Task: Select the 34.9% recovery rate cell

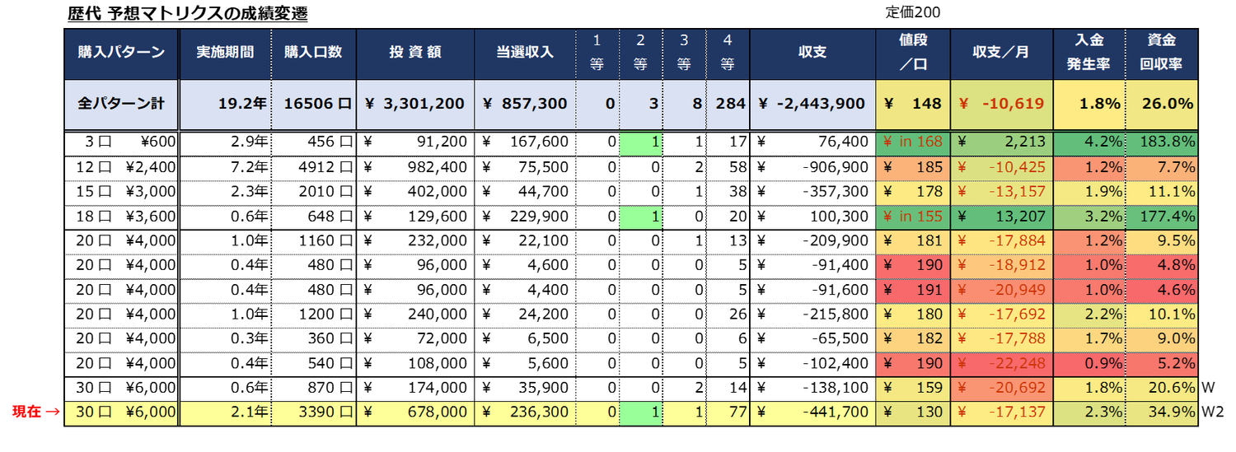Action: coord(1161,413)
